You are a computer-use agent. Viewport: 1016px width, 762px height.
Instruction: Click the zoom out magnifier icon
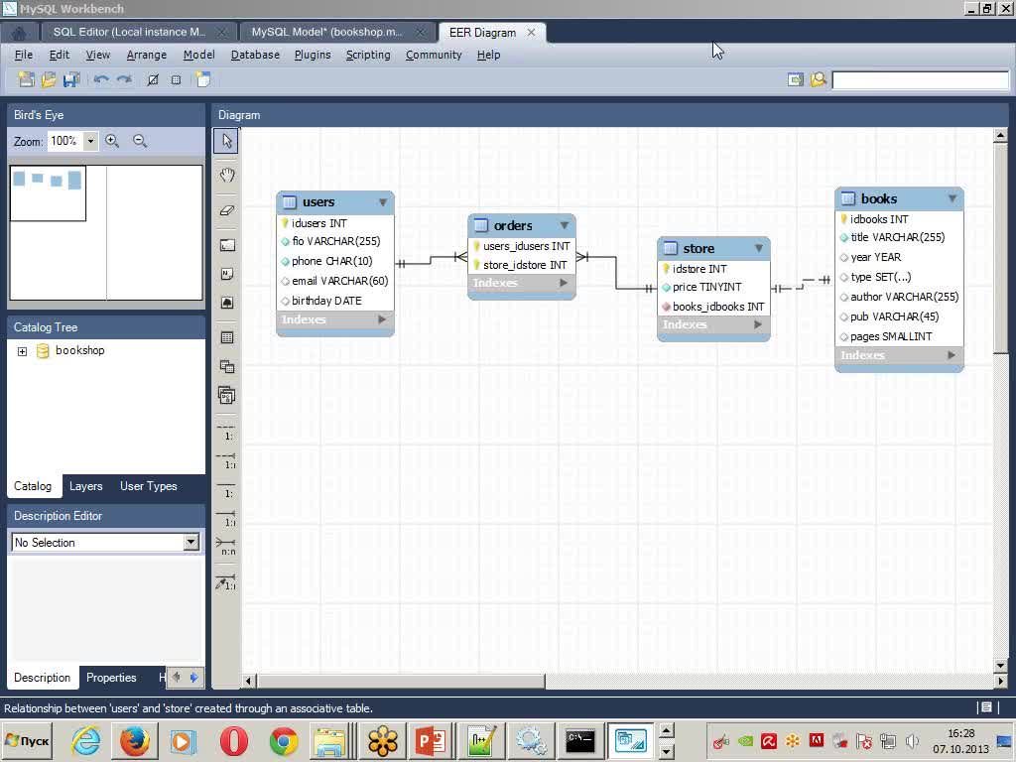click(139, 141)
